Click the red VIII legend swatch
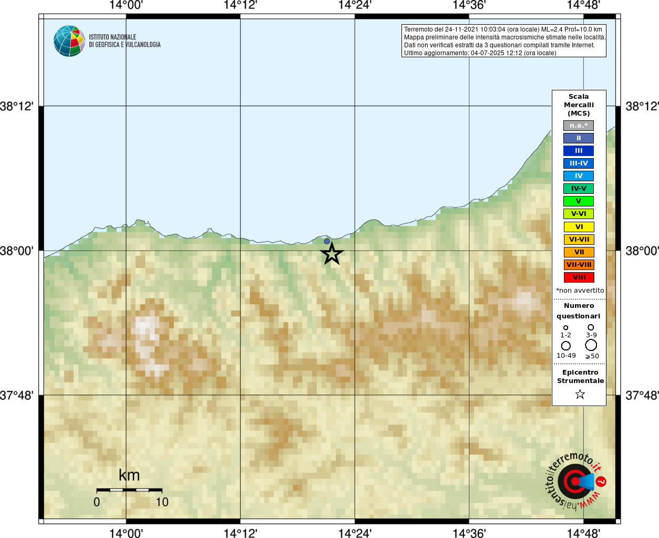The width and height of the screenshot is (659, 538). [x=579, y=277]
